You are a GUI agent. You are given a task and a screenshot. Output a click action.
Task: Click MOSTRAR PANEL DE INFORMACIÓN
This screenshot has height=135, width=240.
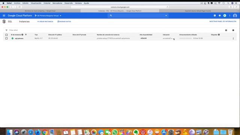(223, 21)
